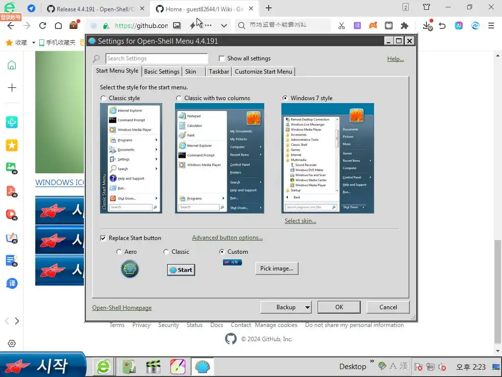Open the downloads icon in toolbar
The width and height of the screenshot is (502, 377).
click(x=427, y=26)
